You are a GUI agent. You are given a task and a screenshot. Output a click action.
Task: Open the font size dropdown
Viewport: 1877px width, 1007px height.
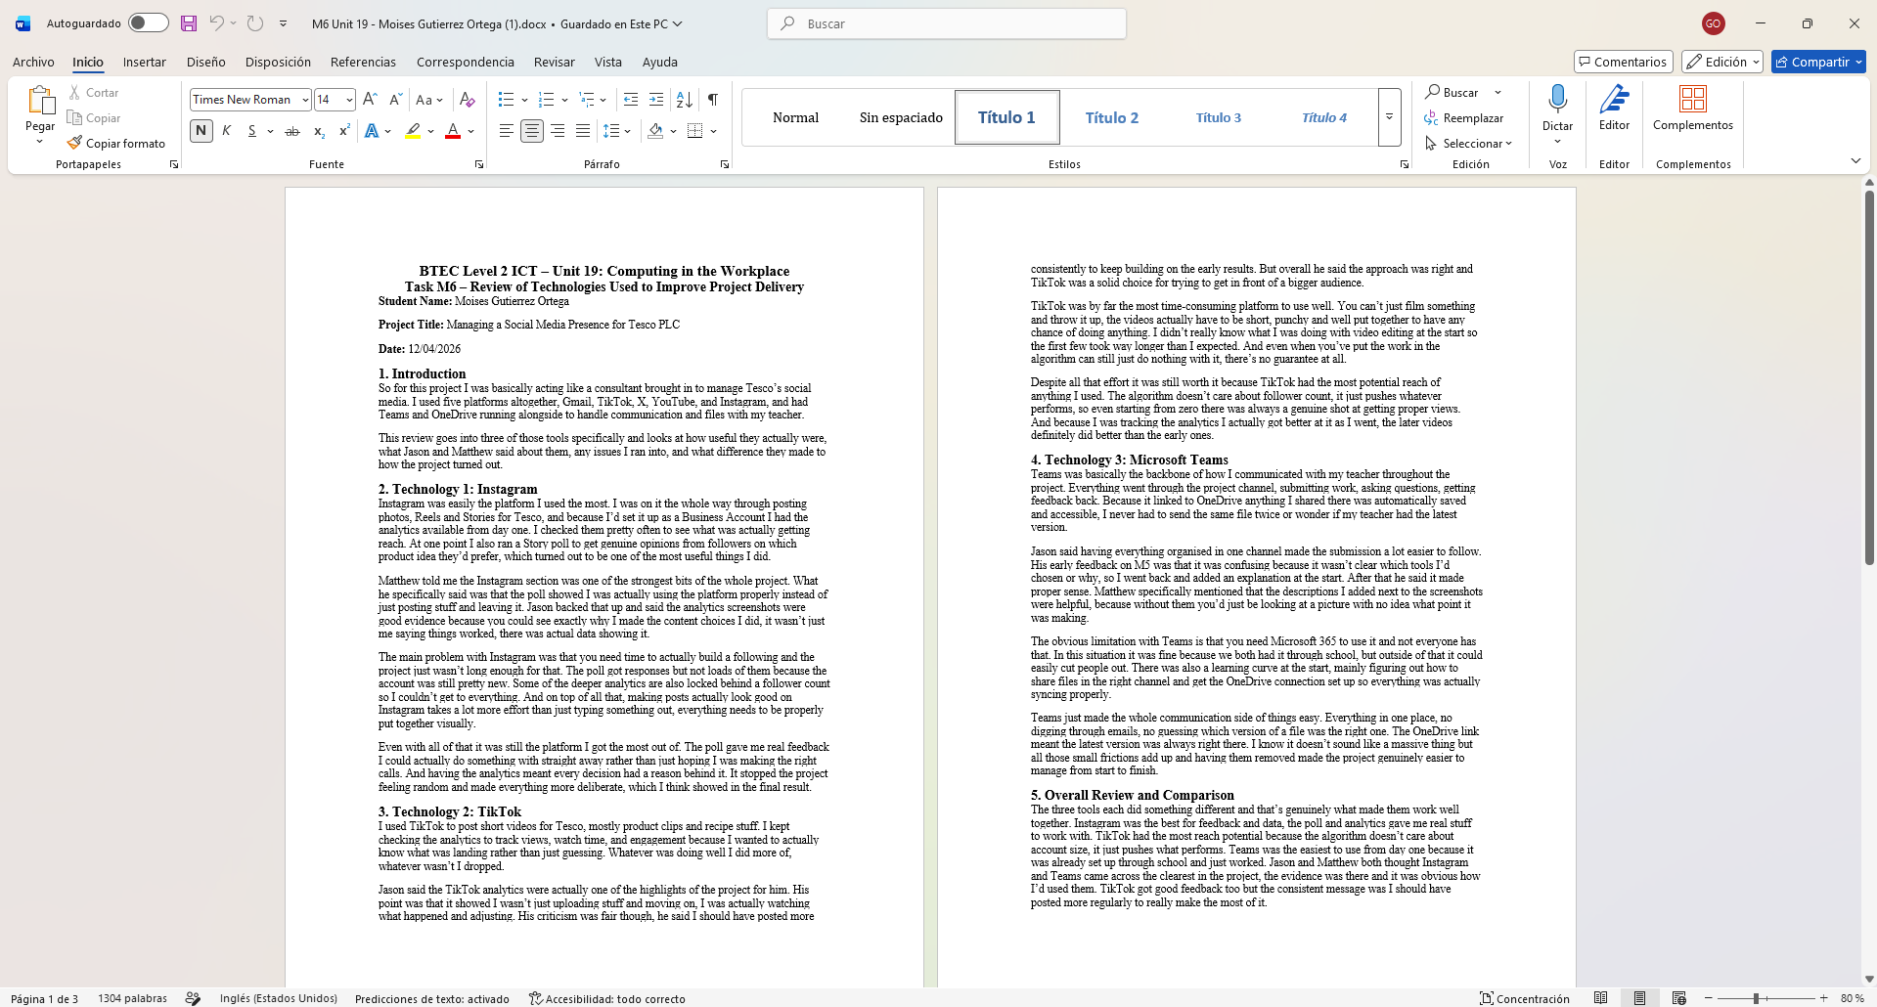(349, 100)
